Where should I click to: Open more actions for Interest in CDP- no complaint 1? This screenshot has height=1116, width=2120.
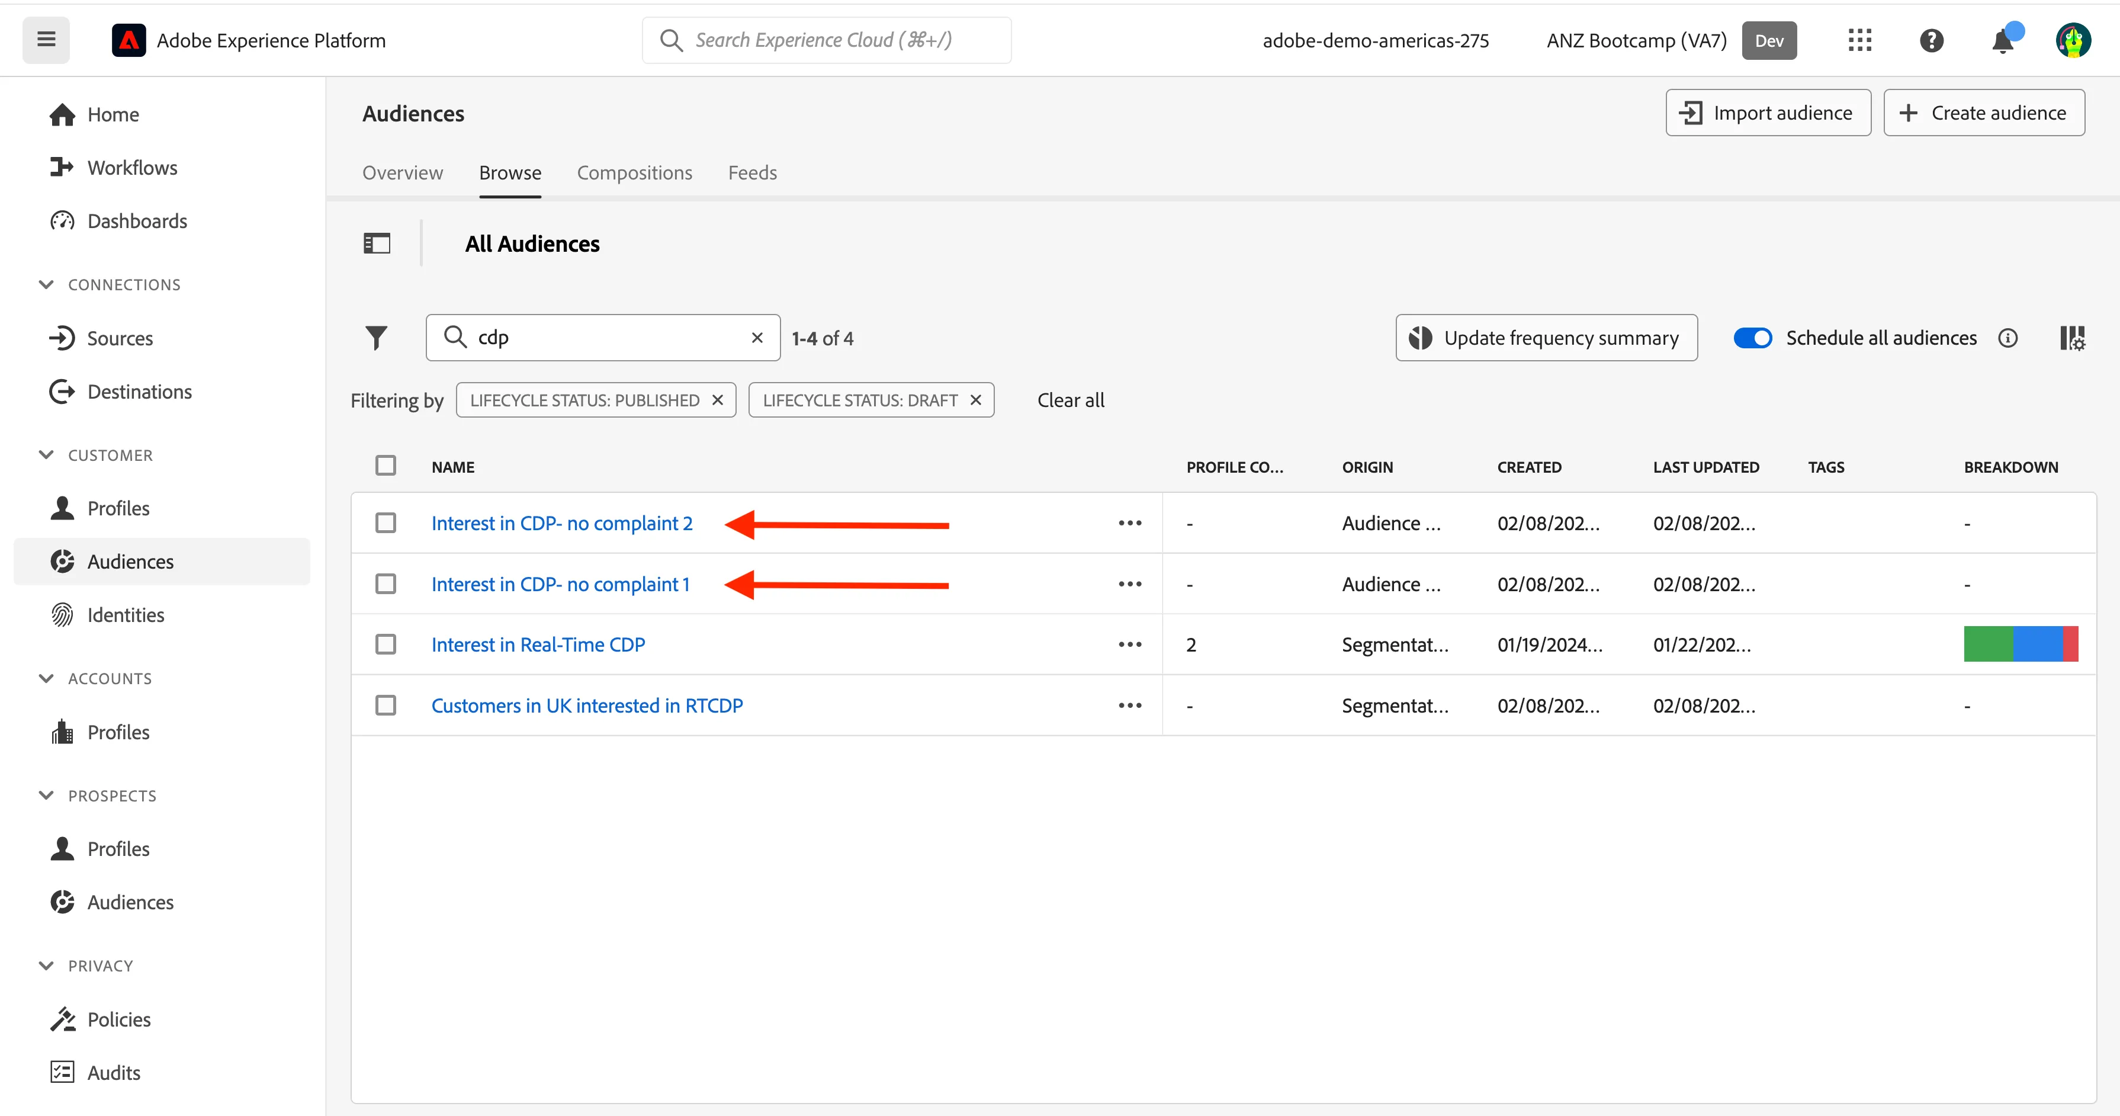[1130, 584]
